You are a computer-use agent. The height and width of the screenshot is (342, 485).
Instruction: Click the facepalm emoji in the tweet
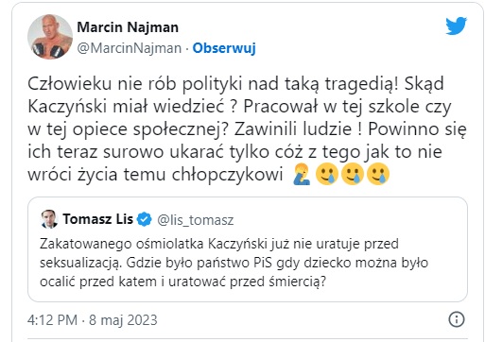[x=301, y=174]
